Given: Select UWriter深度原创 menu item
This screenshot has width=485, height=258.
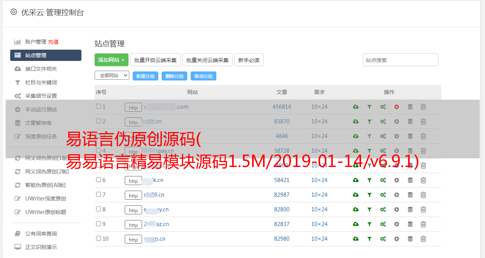Looking at the screenshot, I should 46,199.
